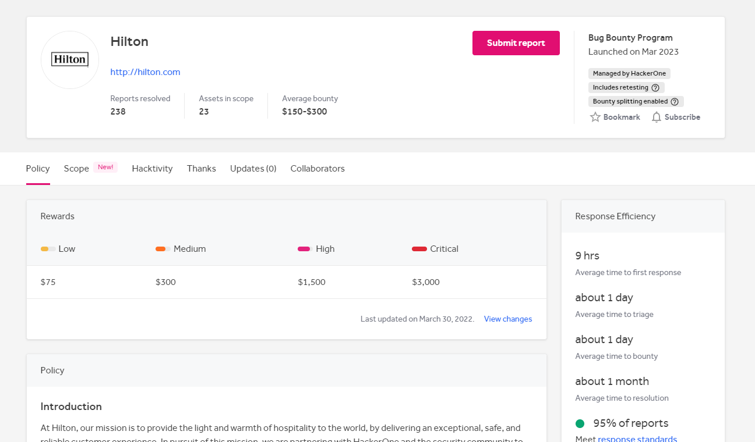
Task: Click the Medium severity indicator bar
Action: pos(163,249)
